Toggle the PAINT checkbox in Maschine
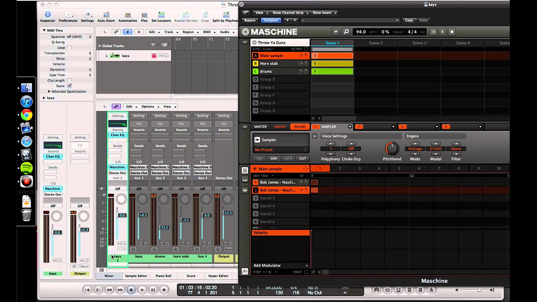The height and width of the screenshot is (302, 537). pyautogui.click(x=306, y=272)
